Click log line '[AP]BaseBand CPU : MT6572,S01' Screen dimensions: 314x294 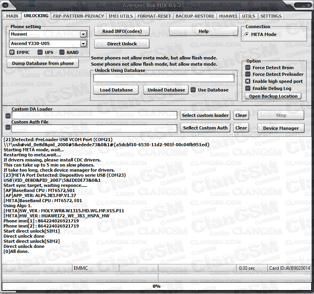[x=39, y=190]
